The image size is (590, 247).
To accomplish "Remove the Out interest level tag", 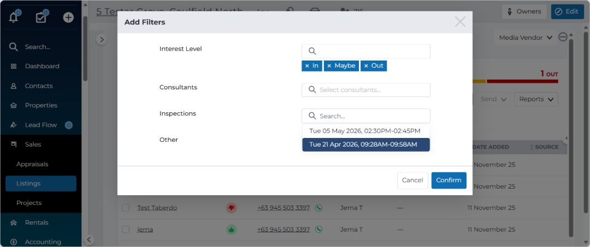I will pos(366,65).
